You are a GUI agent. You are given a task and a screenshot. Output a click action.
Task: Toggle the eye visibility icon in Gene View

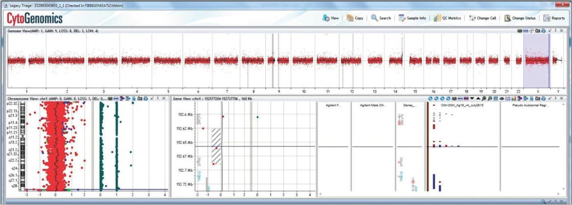(x=501, y=99)
